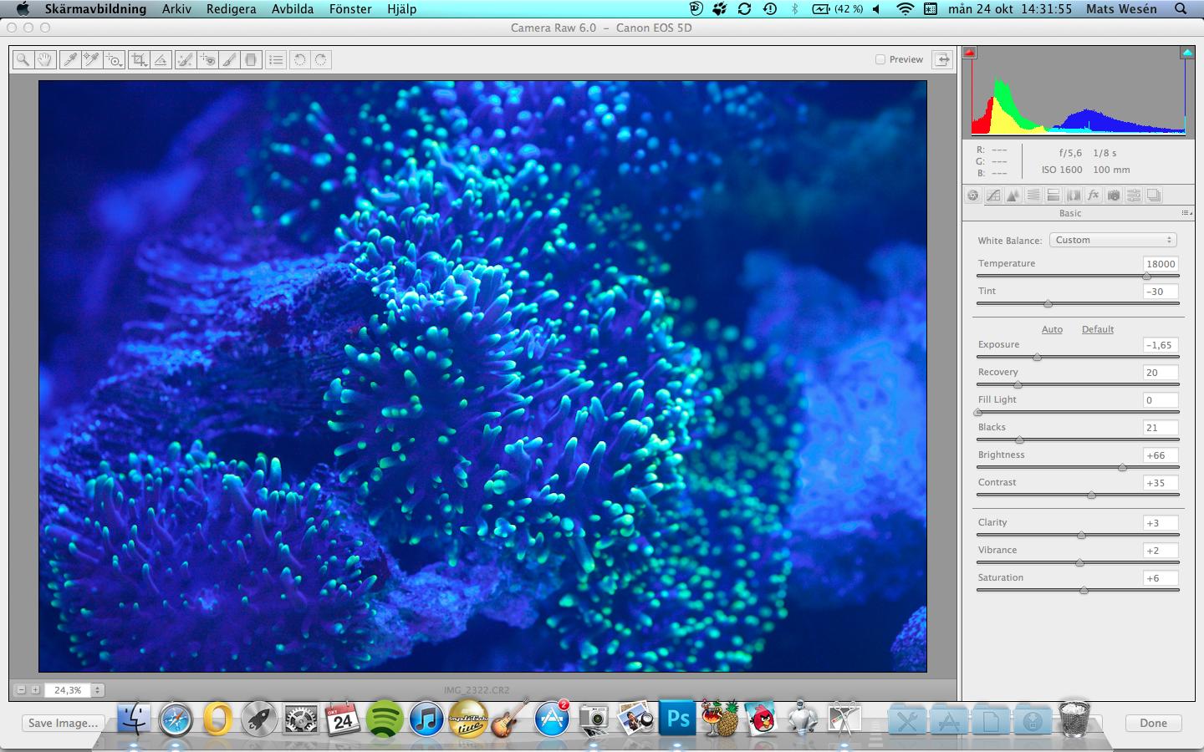Screen dimensions: 1204x752
Task: Switch to the Effects (fx) panel tab
Action: 1094,196
